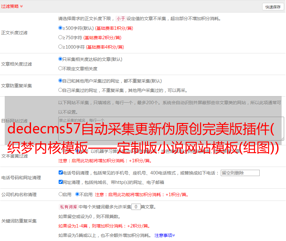Click the 关键词防重复采集 label
The height and width of the screenshot is (241, 286).
(x=19, y=221)
